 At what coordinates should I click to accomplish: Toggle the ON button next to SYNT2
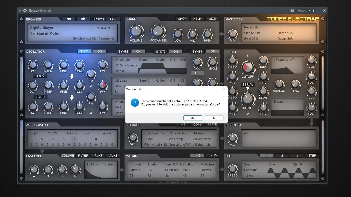[138, 52]
